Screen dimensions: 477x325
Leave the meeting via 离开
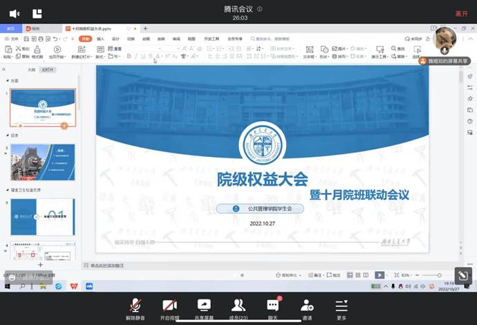tap(461, 14)
